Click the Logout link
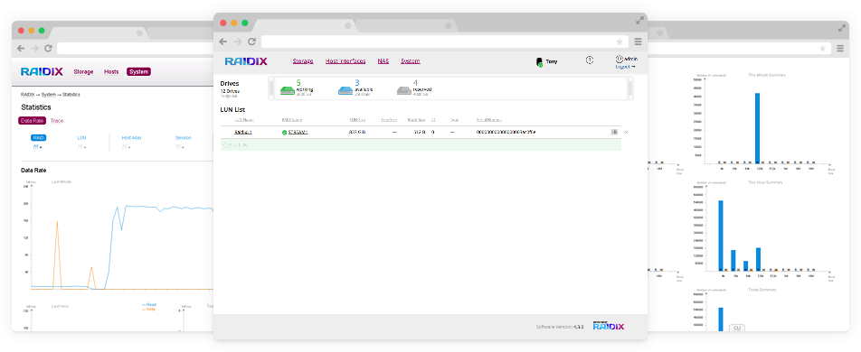This screenshot has height=352, width=861. [x=625, y=67]
